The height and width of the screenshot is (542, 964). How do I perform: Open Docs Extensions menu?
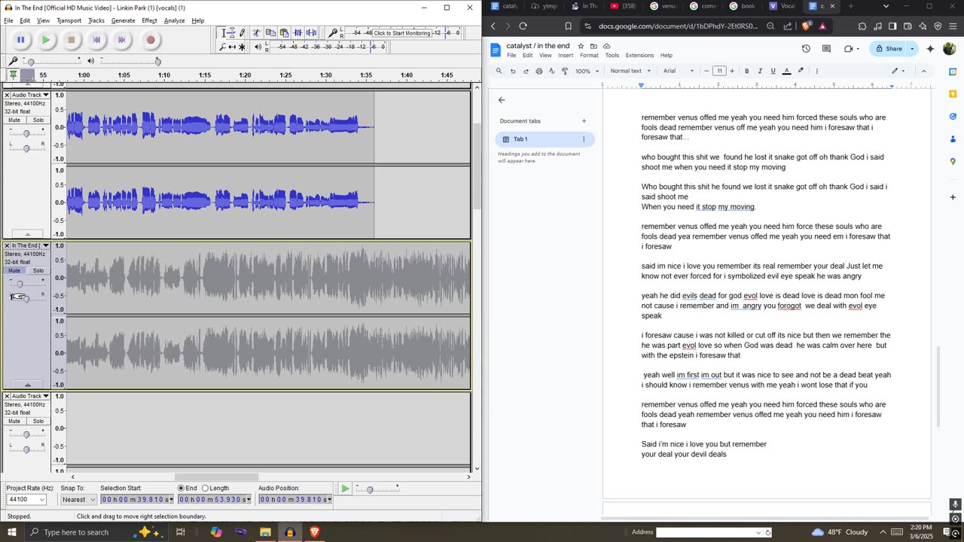coord(639,56)
